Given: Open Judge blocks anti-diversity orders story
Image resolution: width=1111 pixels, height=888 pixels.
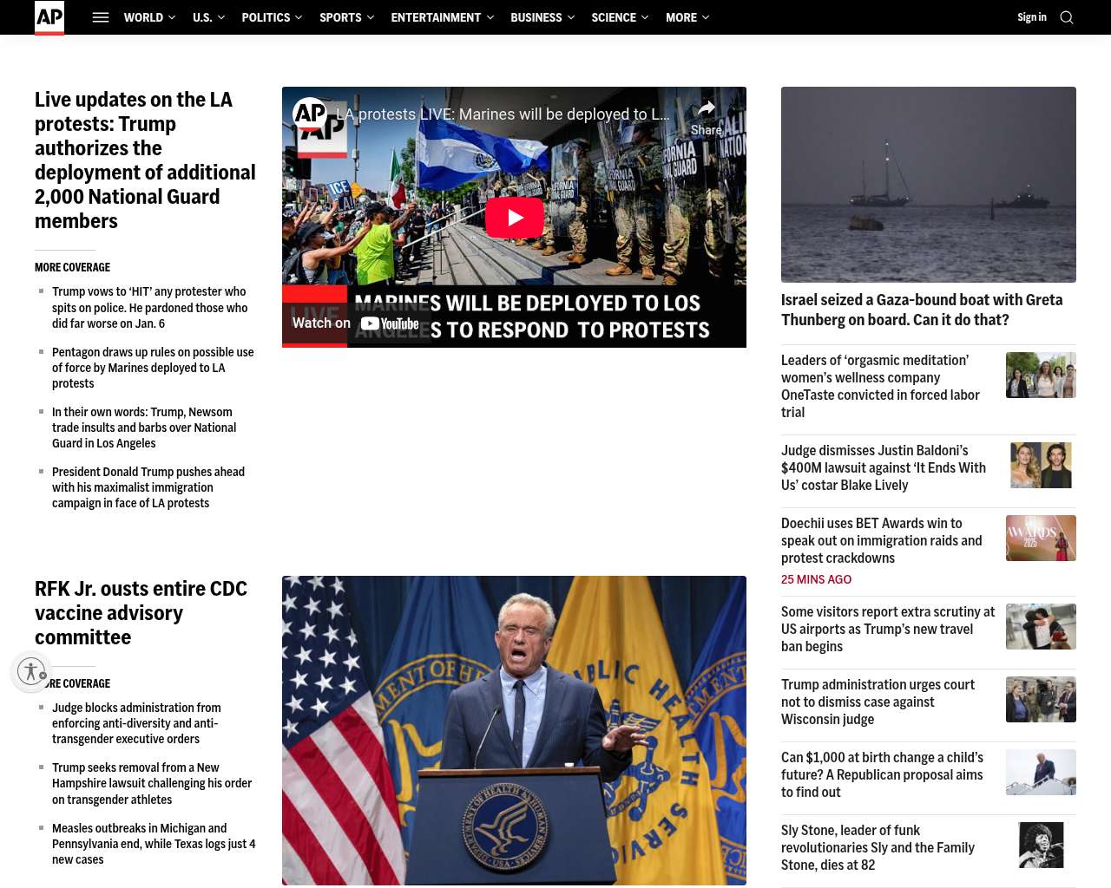Looking at the screenshot, I should point(136,723).
